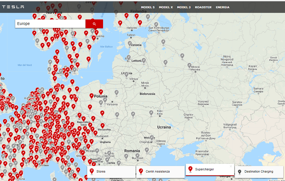Viewport: 285px width, 181px height.
Task: Enable the Destination Charging filter
Action: click(x=259, y=172)
